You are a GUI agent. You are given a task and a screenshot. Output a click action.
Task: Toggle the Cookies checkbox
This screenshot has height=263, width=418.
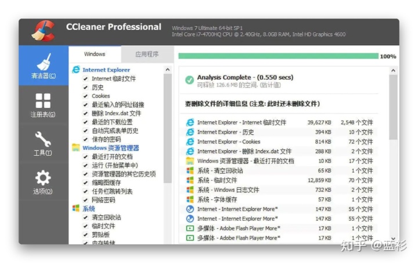point(85,96)
